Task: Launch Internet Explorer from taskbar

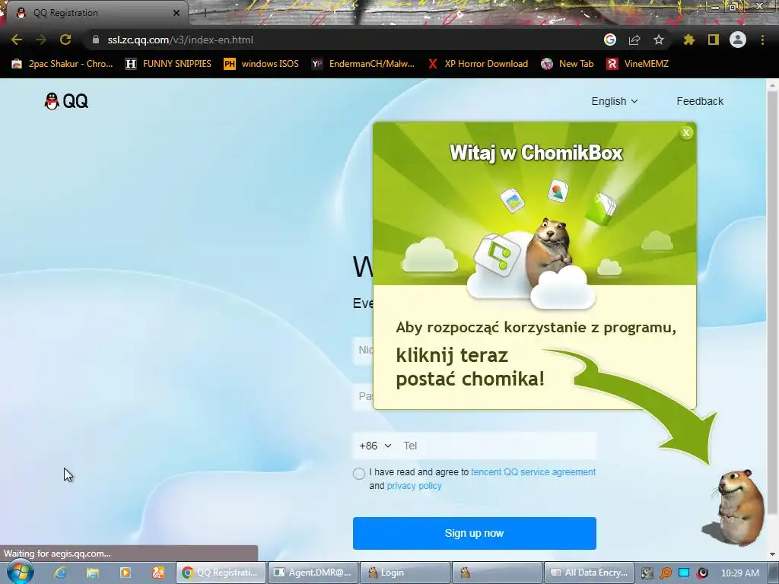Action: (60, 573)
